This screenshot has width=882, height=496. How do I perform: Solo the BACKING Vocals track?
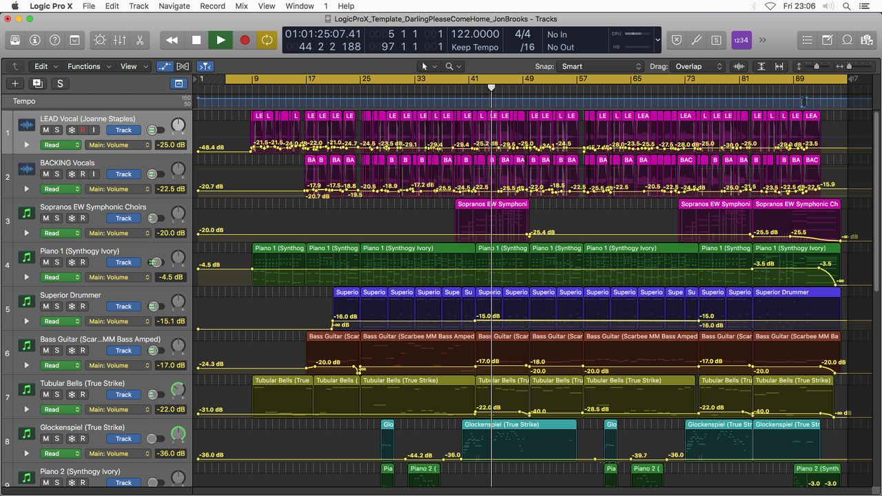coord(57,174)
